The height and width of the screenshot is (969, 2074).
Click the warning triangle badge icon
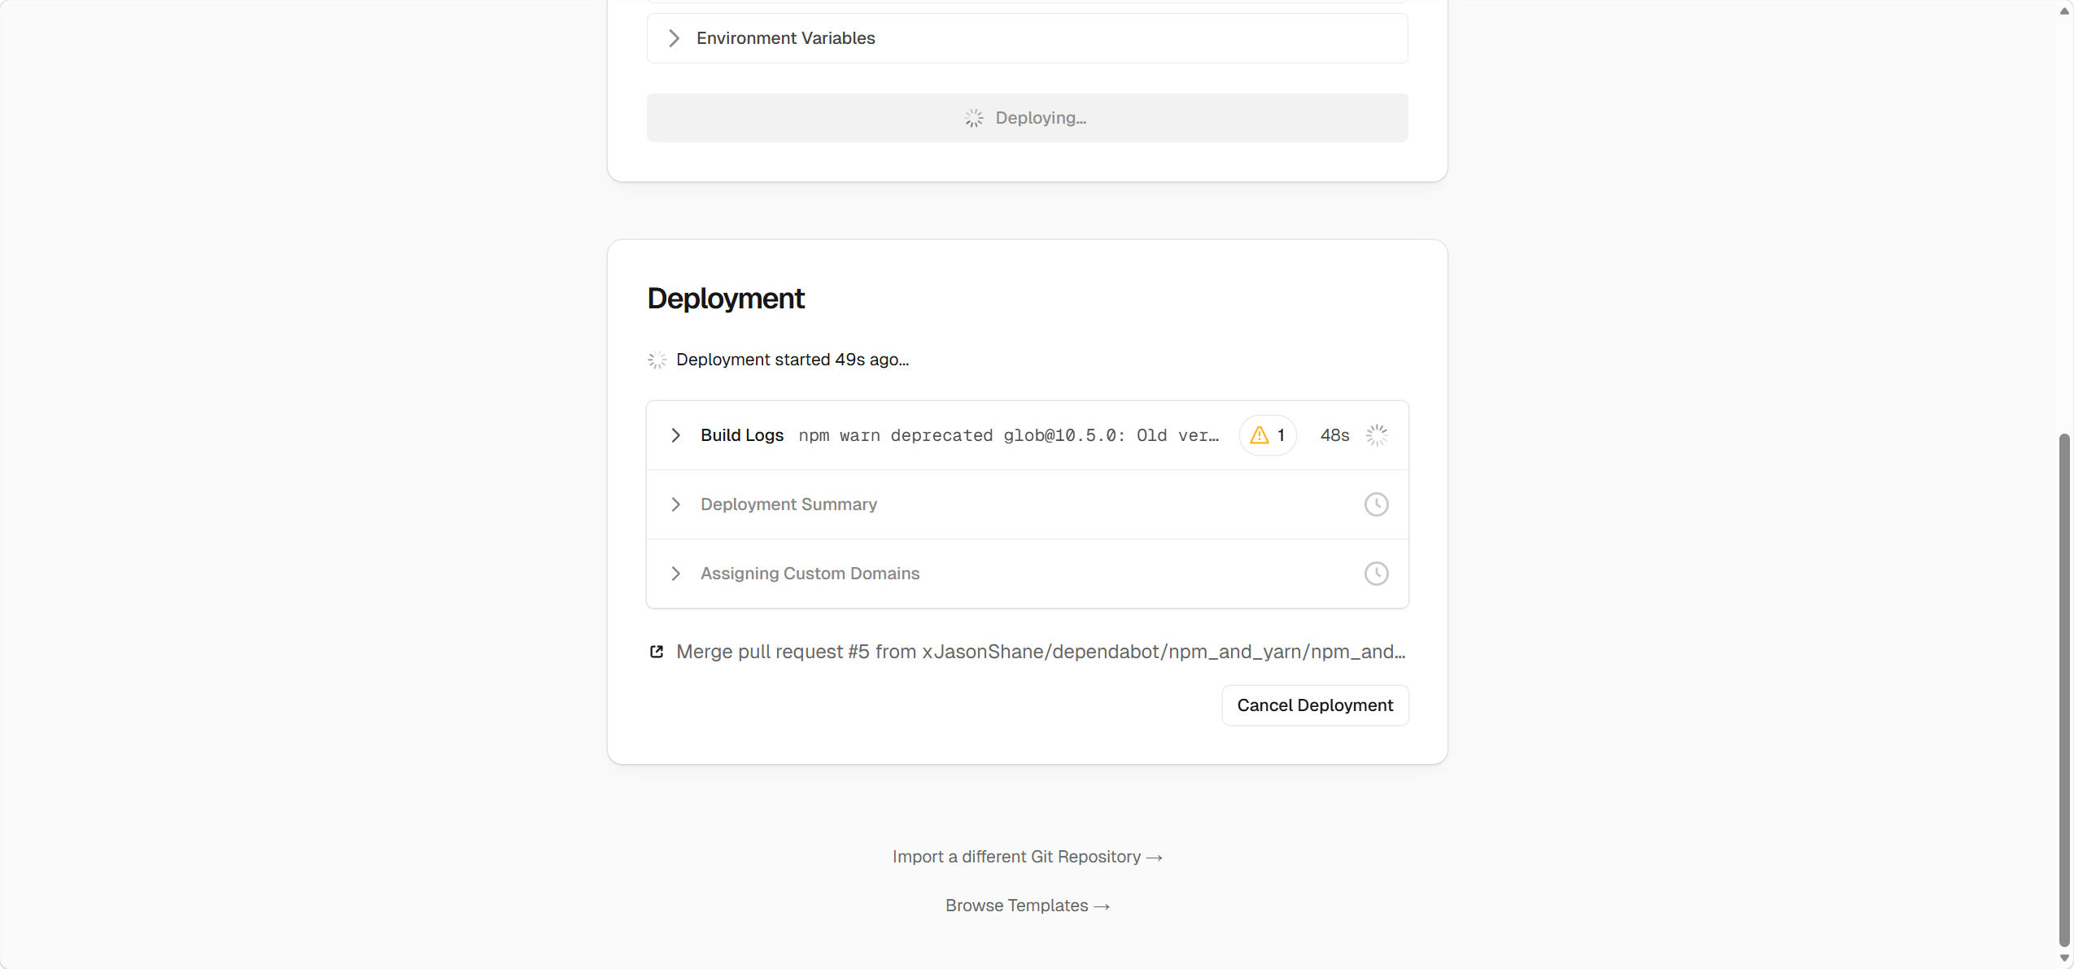tap(1259, 435)
